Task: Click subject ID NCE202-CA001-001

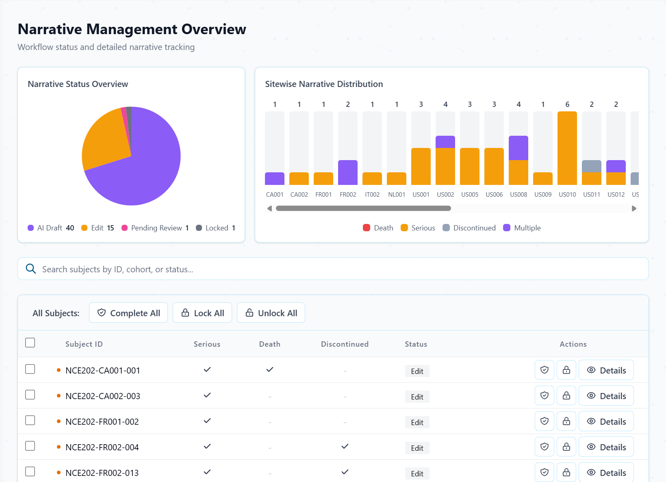Action: tap(103, 370)
